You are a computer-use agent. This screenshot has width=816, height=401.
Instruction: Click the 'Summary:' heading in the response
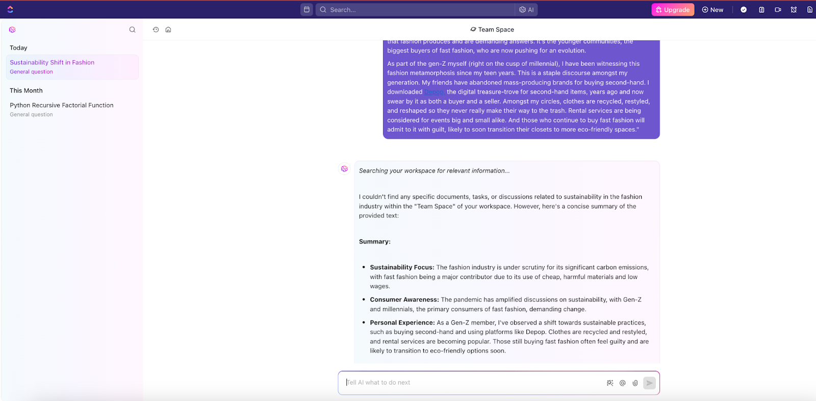coord(375,242)
